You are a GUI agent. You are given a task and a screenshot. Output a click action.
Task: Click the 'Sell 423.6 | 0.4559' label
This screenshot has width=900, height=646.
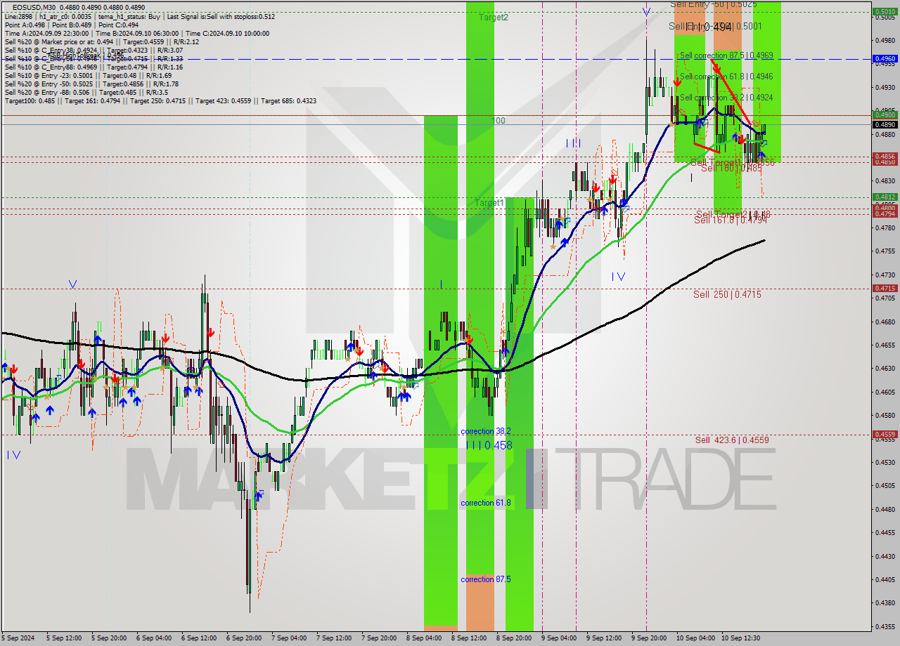[731, 440]
